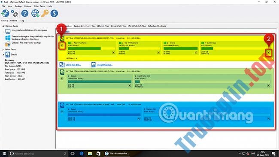
Task: Open the View menu
Action: [10, 6]
